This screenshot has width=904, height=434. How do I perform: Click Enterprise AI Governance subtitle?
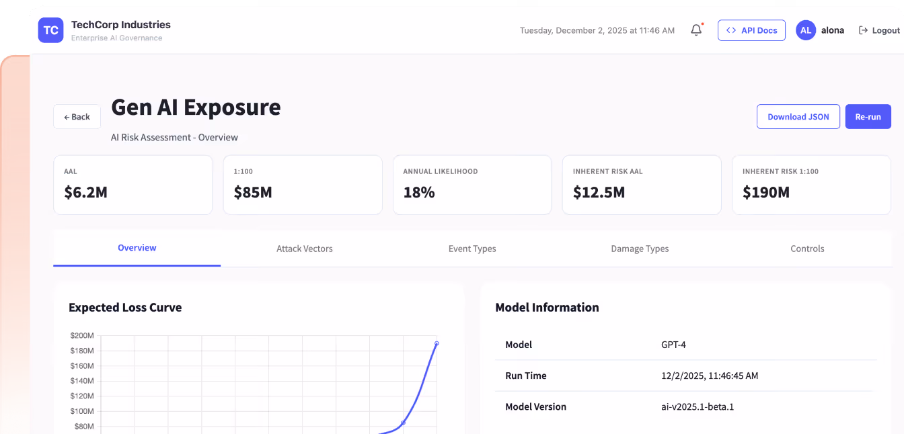coord(117,38)
